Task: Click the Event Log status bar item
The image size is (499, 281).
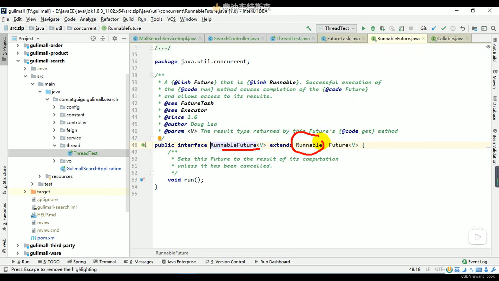Action: [x=478, y=261]
